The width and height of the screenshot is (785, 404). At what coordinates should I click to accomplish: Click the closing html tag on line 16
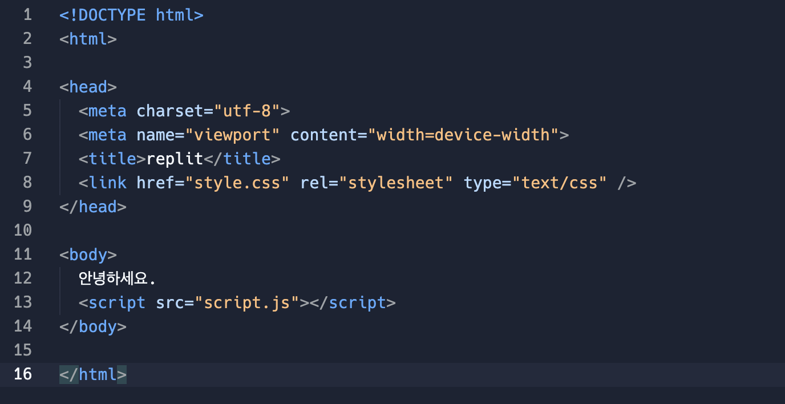92,374
